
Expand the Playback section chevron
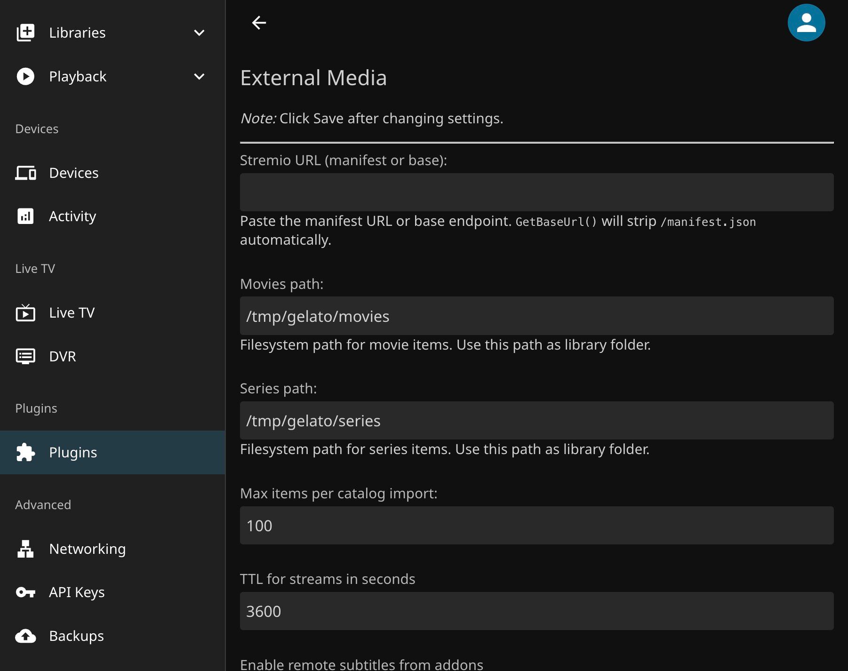point(199,76)
